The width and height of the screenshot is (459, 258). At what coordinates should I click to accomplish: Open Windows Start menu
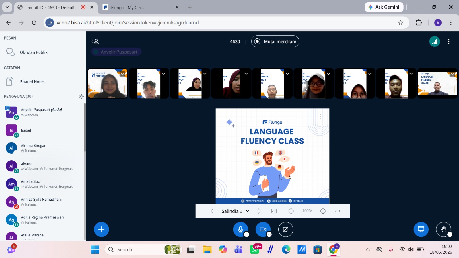click(95, 250)
